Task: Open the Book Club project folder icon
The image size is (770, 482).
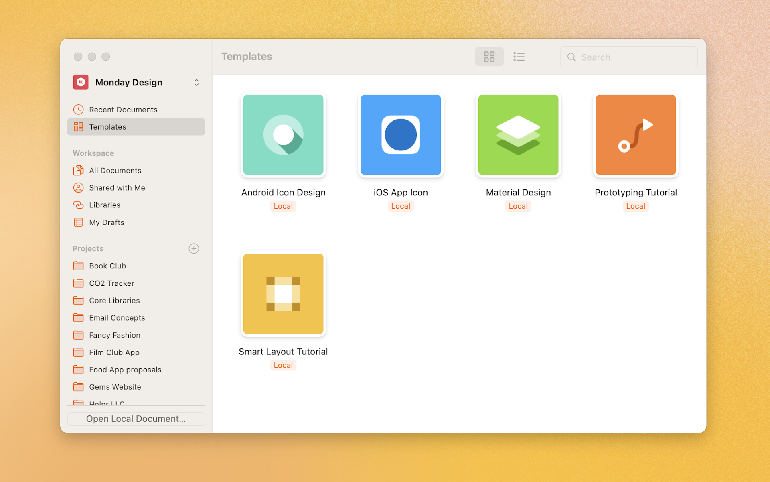Action: click(x=79, y=266)
